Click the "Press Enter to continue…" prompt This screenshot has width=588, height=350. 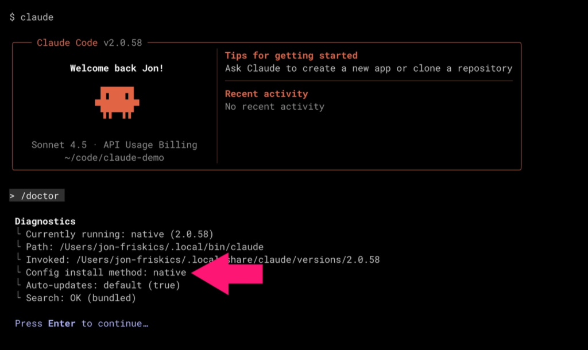click(82, 324)
